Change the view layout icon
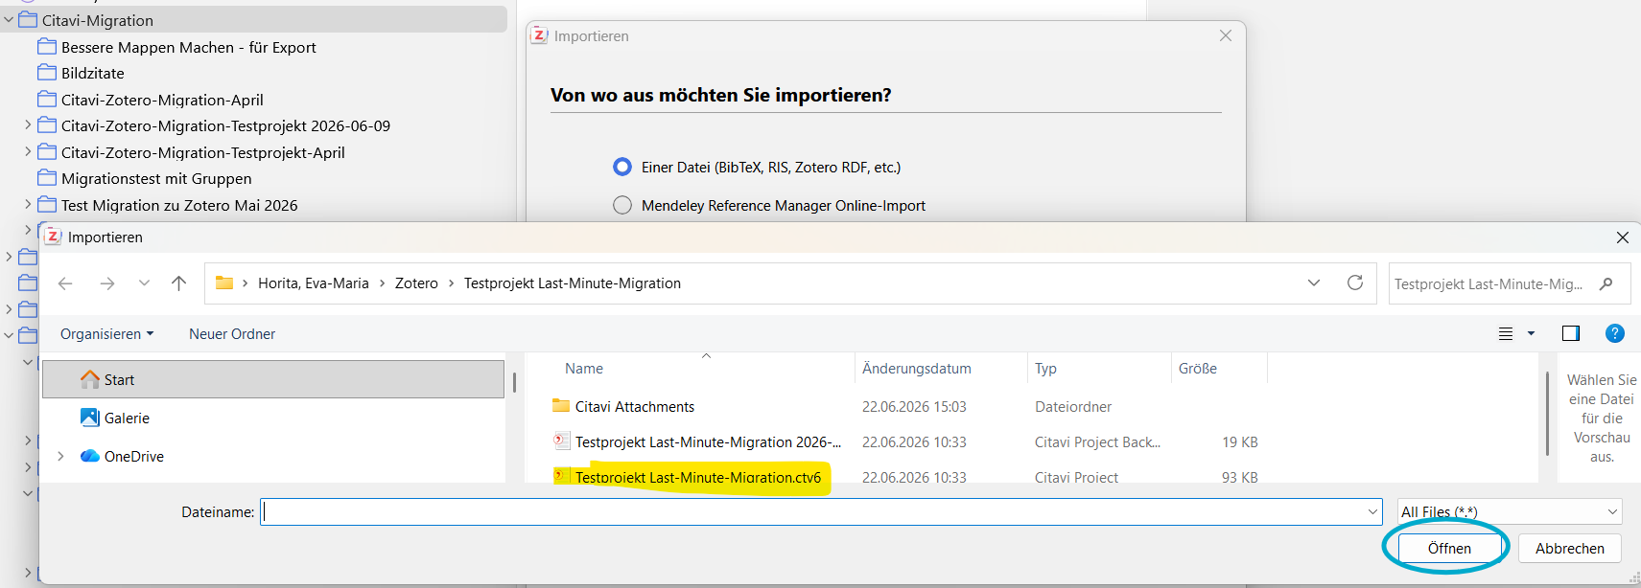 pyautogui.click(x=1506, y=333)
